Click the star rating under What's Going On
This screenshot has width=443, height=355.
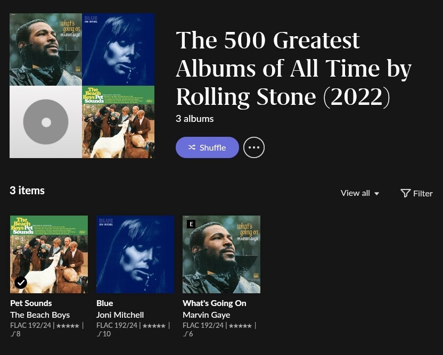pos(240,325)
